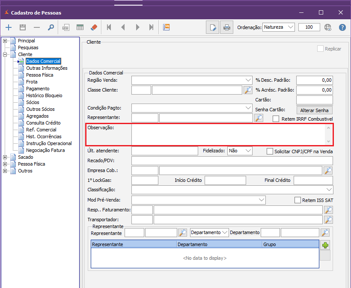The image size is (351, 288).
Task: Click the printer icon
Action: [x=226, y=27]
